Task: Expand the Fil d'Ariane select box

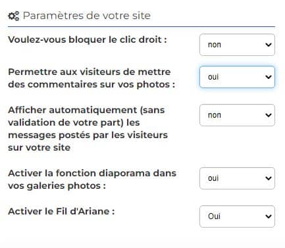Action: click(237, 216)
